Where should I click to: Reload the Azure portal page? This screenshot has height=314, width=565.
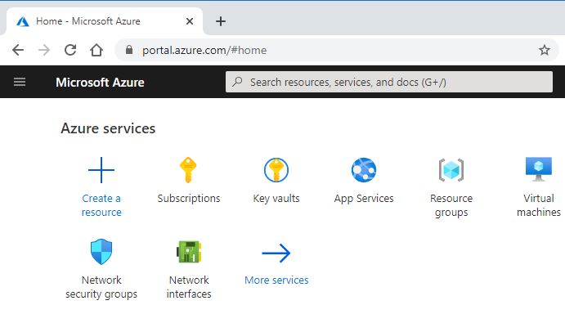[70, 50]
